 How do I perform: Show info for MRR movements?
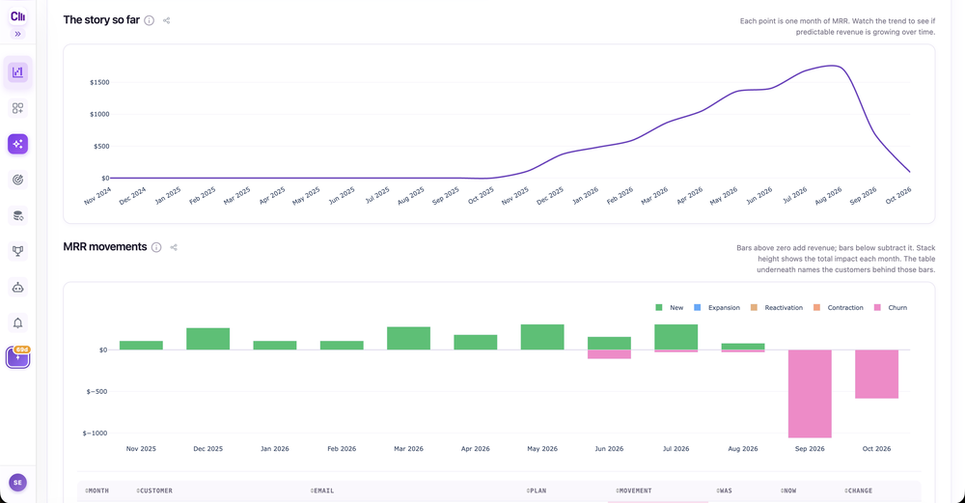(x=156, y=247)
